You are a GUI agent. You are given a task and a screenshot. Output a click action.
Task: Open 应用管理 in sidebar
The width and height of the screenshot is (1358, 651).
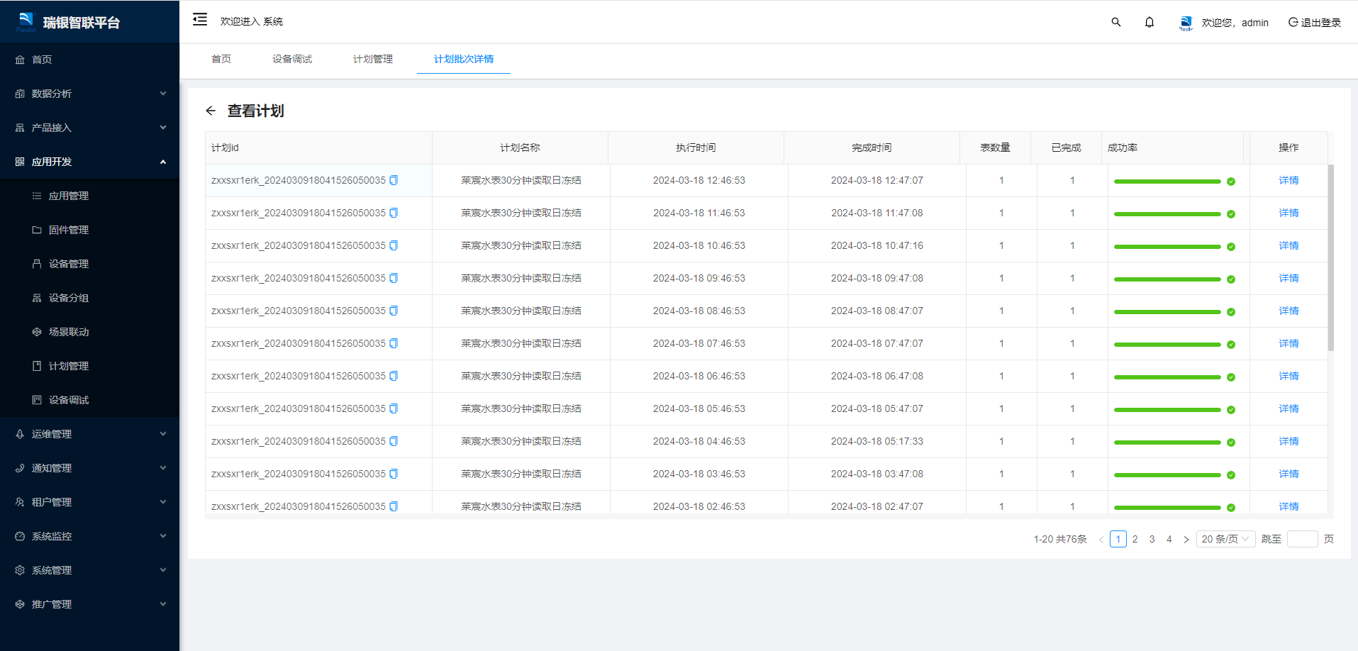pyautogui.click(x=89, y=196)
